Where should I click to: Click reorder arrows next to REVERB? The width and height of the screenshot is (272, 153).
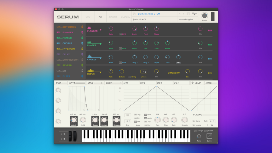(x=82, y=65)
